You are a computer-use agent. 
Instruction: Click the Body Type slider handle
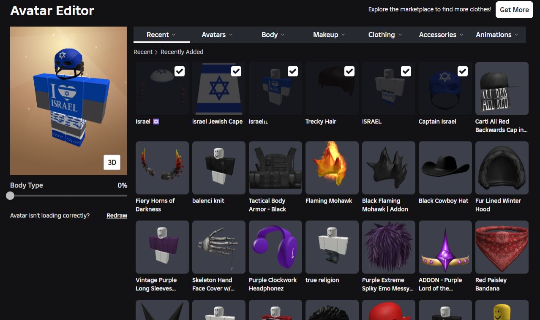point(10,196)
